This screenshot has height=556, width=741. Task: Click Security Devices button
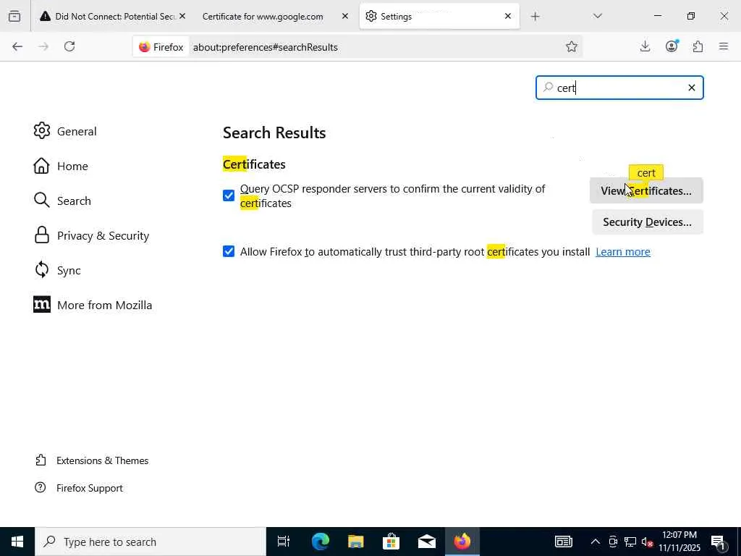click(648, 222)
